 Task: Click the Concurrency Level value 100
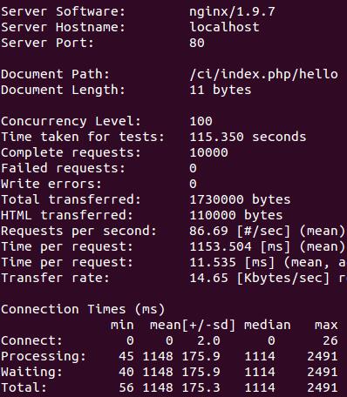pos(201,121)
